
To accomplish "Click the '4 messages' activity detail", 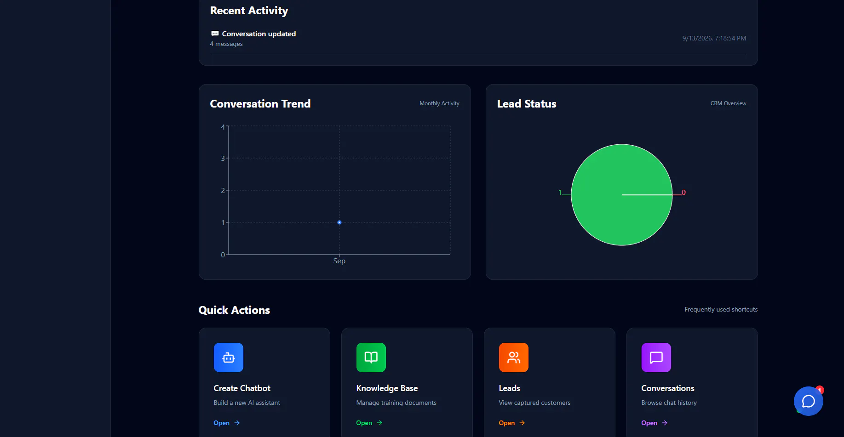I will (226, 44).
